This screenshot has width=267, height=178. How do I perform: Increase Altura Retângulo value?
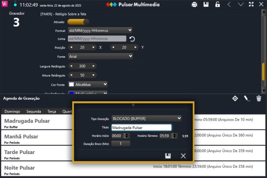pos(93,75)
